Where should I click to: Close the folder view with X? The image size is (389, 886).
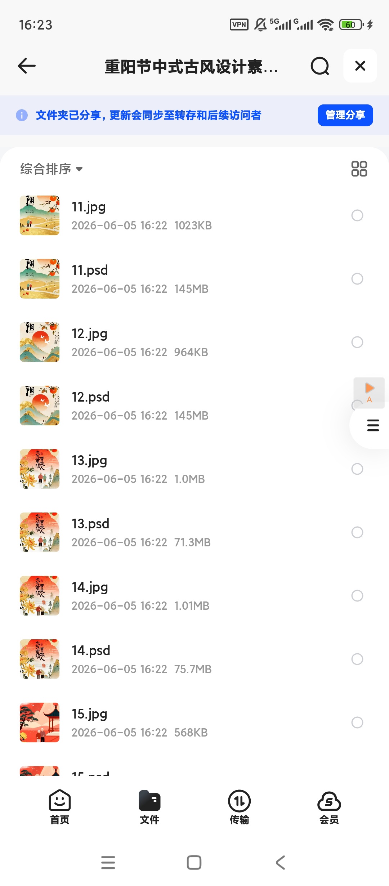point(360,66)
